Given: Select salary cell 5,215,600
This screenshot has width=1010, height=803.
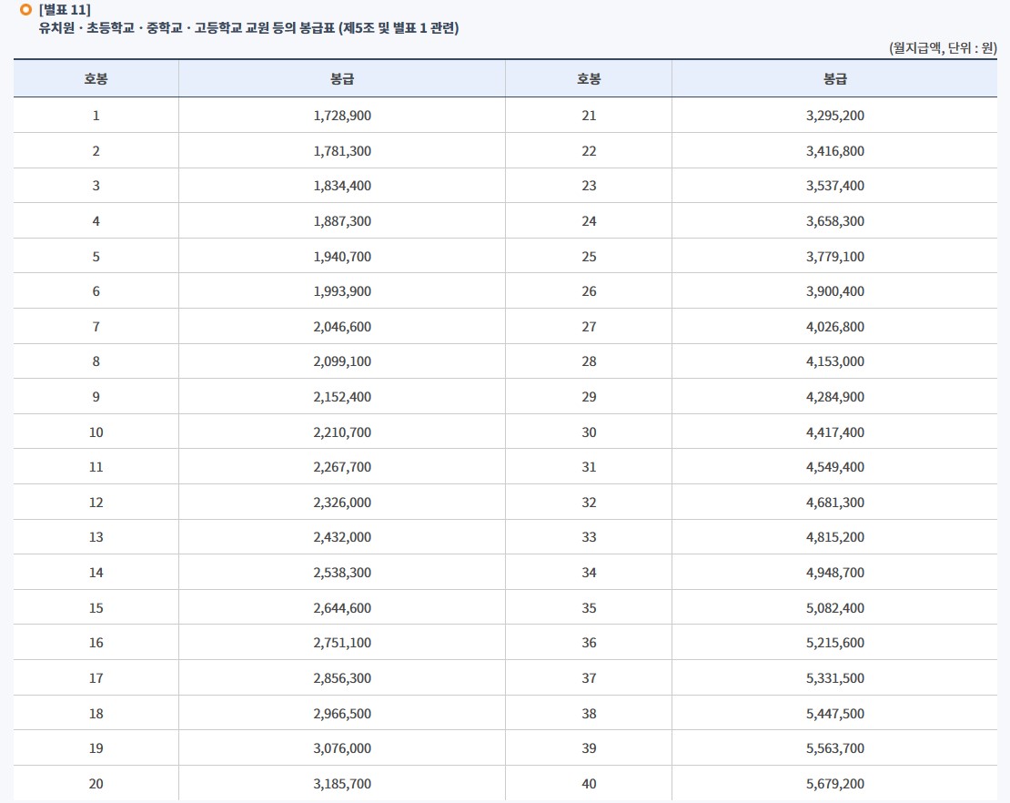Looking at the screenshot, I should coord(834,643).
